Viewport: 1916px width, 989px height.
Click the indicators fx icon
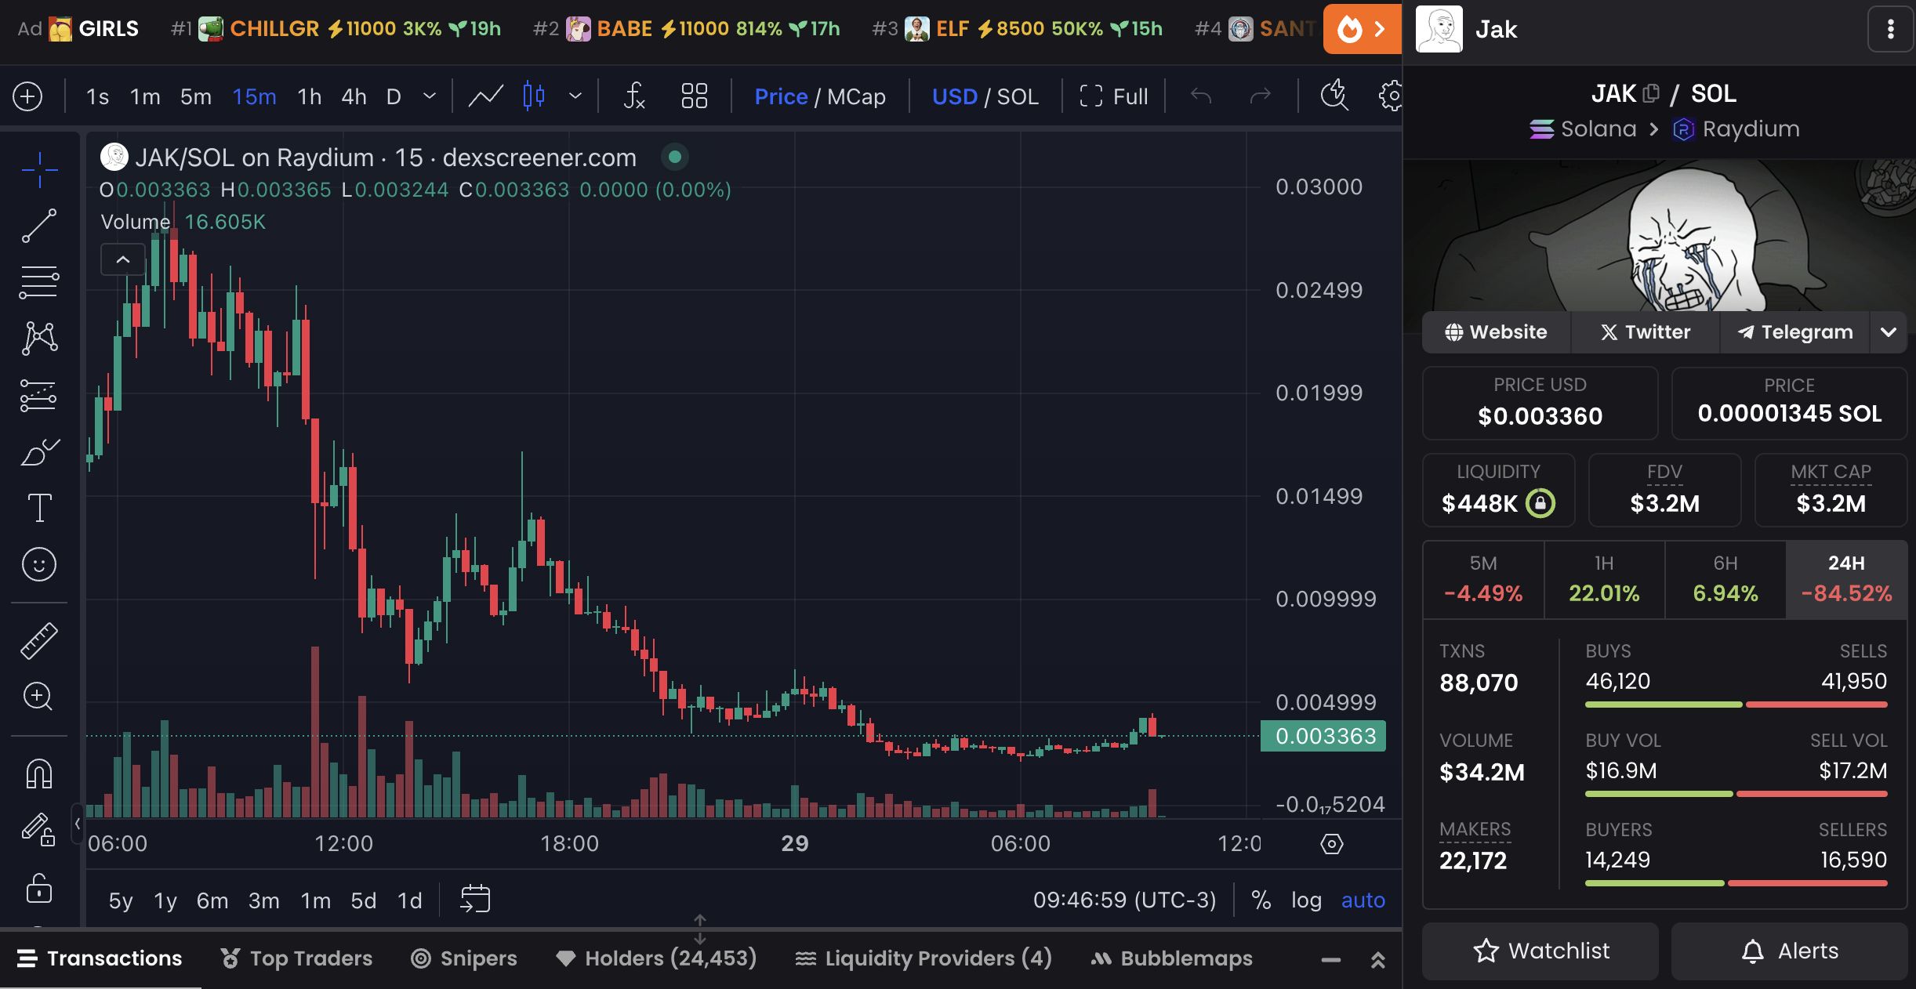coord(633,96)
